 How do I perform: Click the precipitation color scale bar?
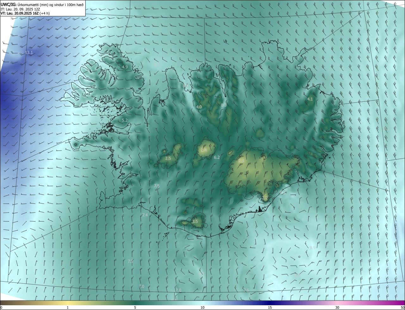[x=202, y=303]
